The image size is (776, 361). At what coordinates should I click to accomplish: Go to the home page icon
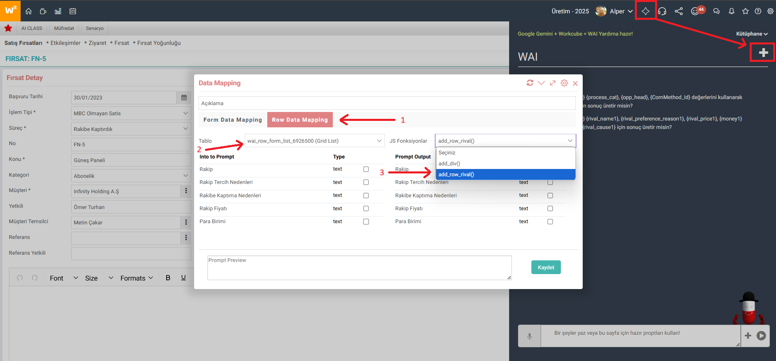pos(28,11)
